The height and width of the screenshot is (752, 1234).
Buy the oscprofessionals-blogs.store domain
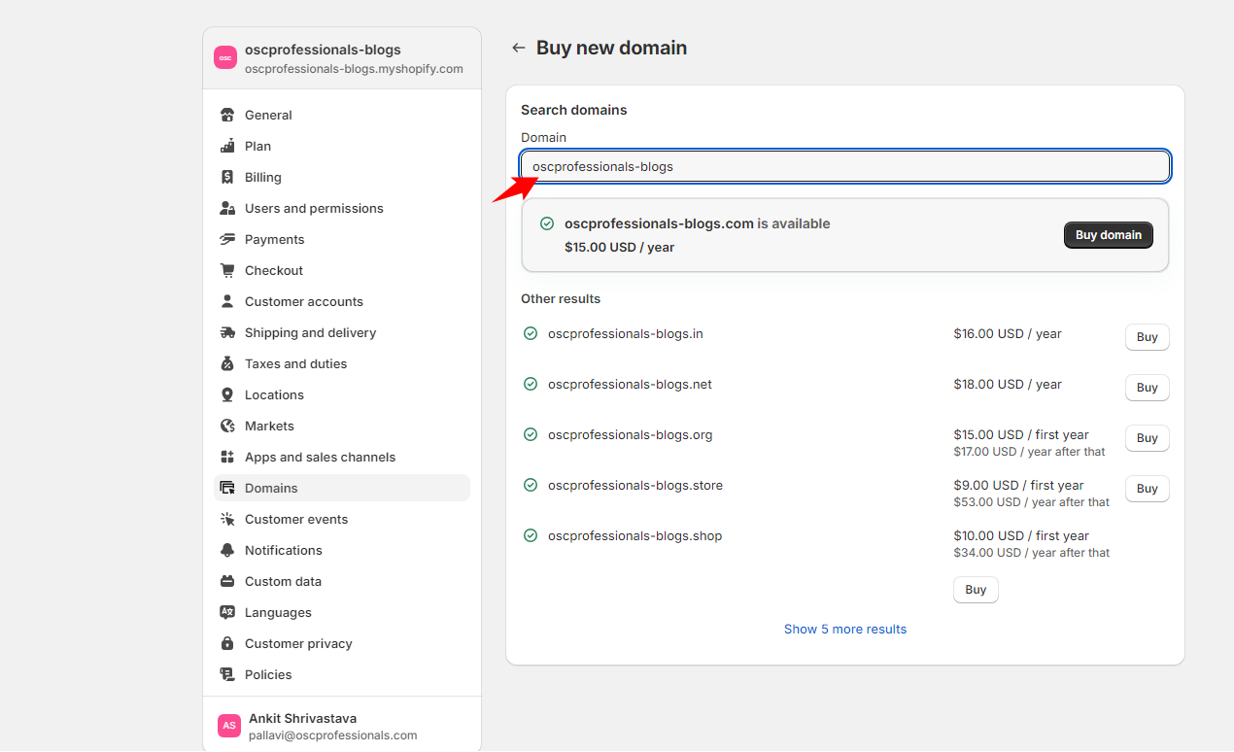1147,489
